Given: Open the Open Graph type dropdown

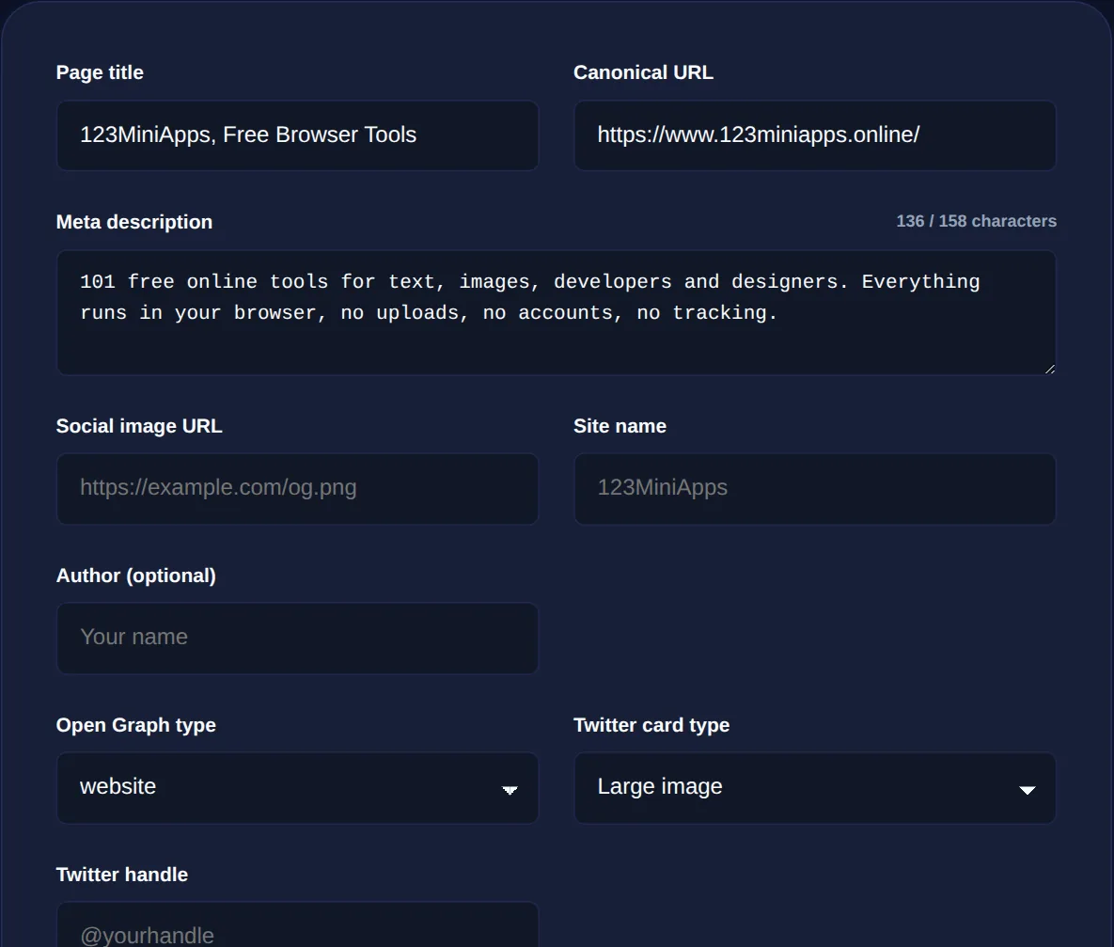Looking at the screenshot, I should (297, 788).
